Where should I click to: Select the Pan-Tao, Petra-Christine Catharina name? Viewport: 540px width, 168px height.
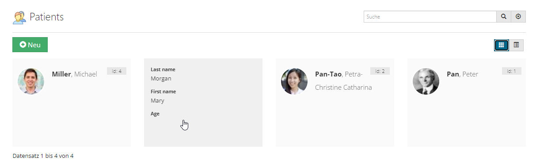343,81
